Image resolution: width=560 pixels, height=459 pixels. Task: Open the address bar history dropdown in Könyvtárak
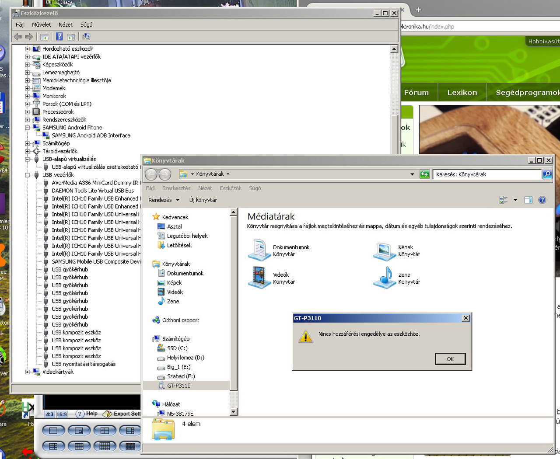pyautogui.click(x=412, y=174)
